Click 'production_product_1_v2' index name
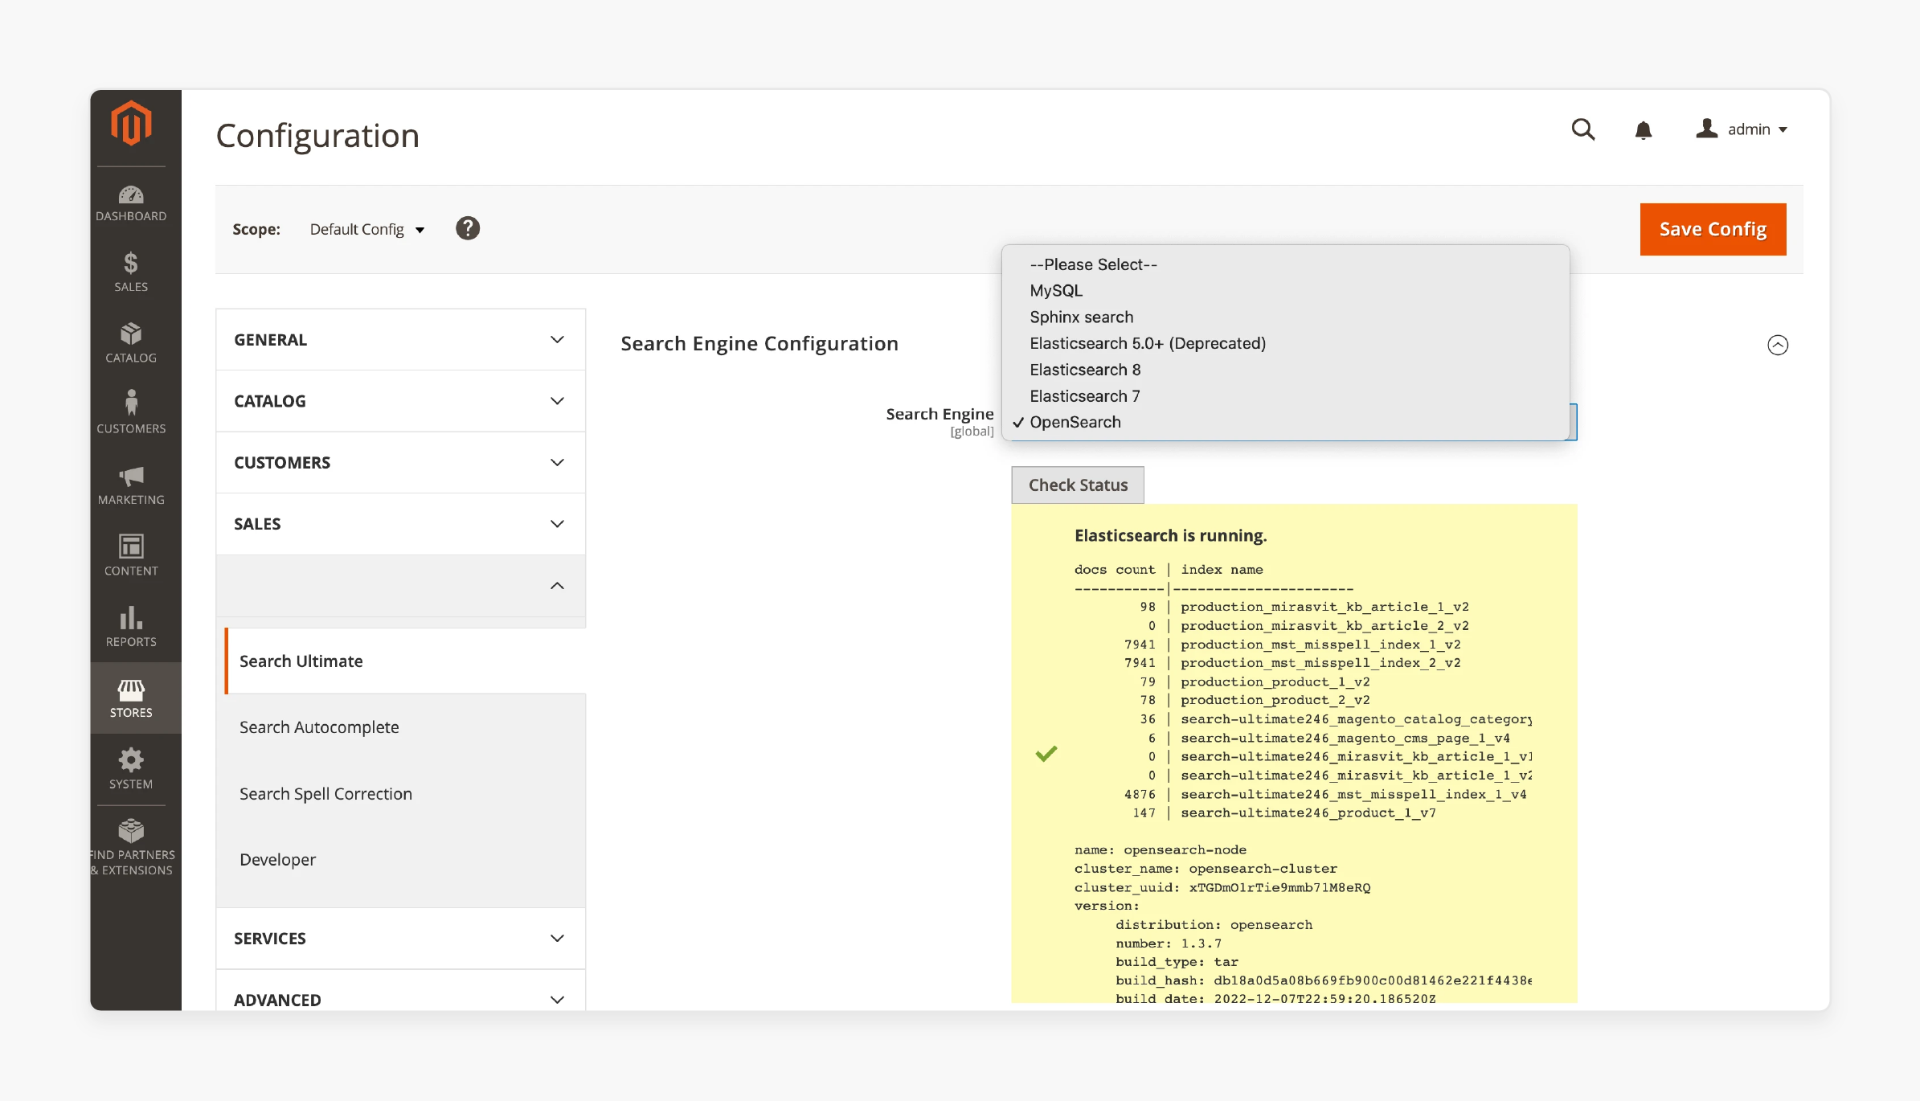This screenshot has height=1101, width=1920. (x=1275, y=681)
